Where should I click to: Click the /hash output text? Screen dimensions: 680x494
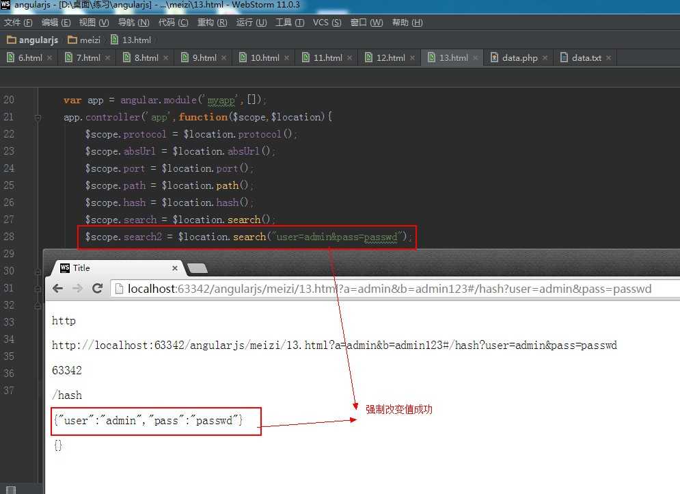coord(67,395)
